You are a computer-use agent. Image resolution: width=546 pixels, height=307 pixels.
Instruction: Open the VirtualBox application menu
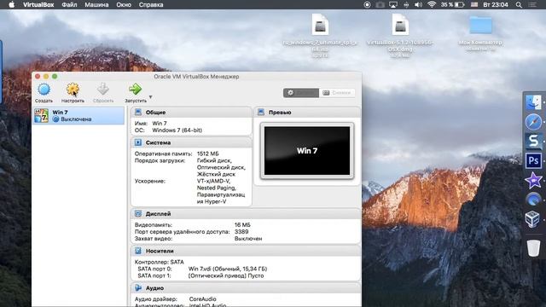point(38,4)
